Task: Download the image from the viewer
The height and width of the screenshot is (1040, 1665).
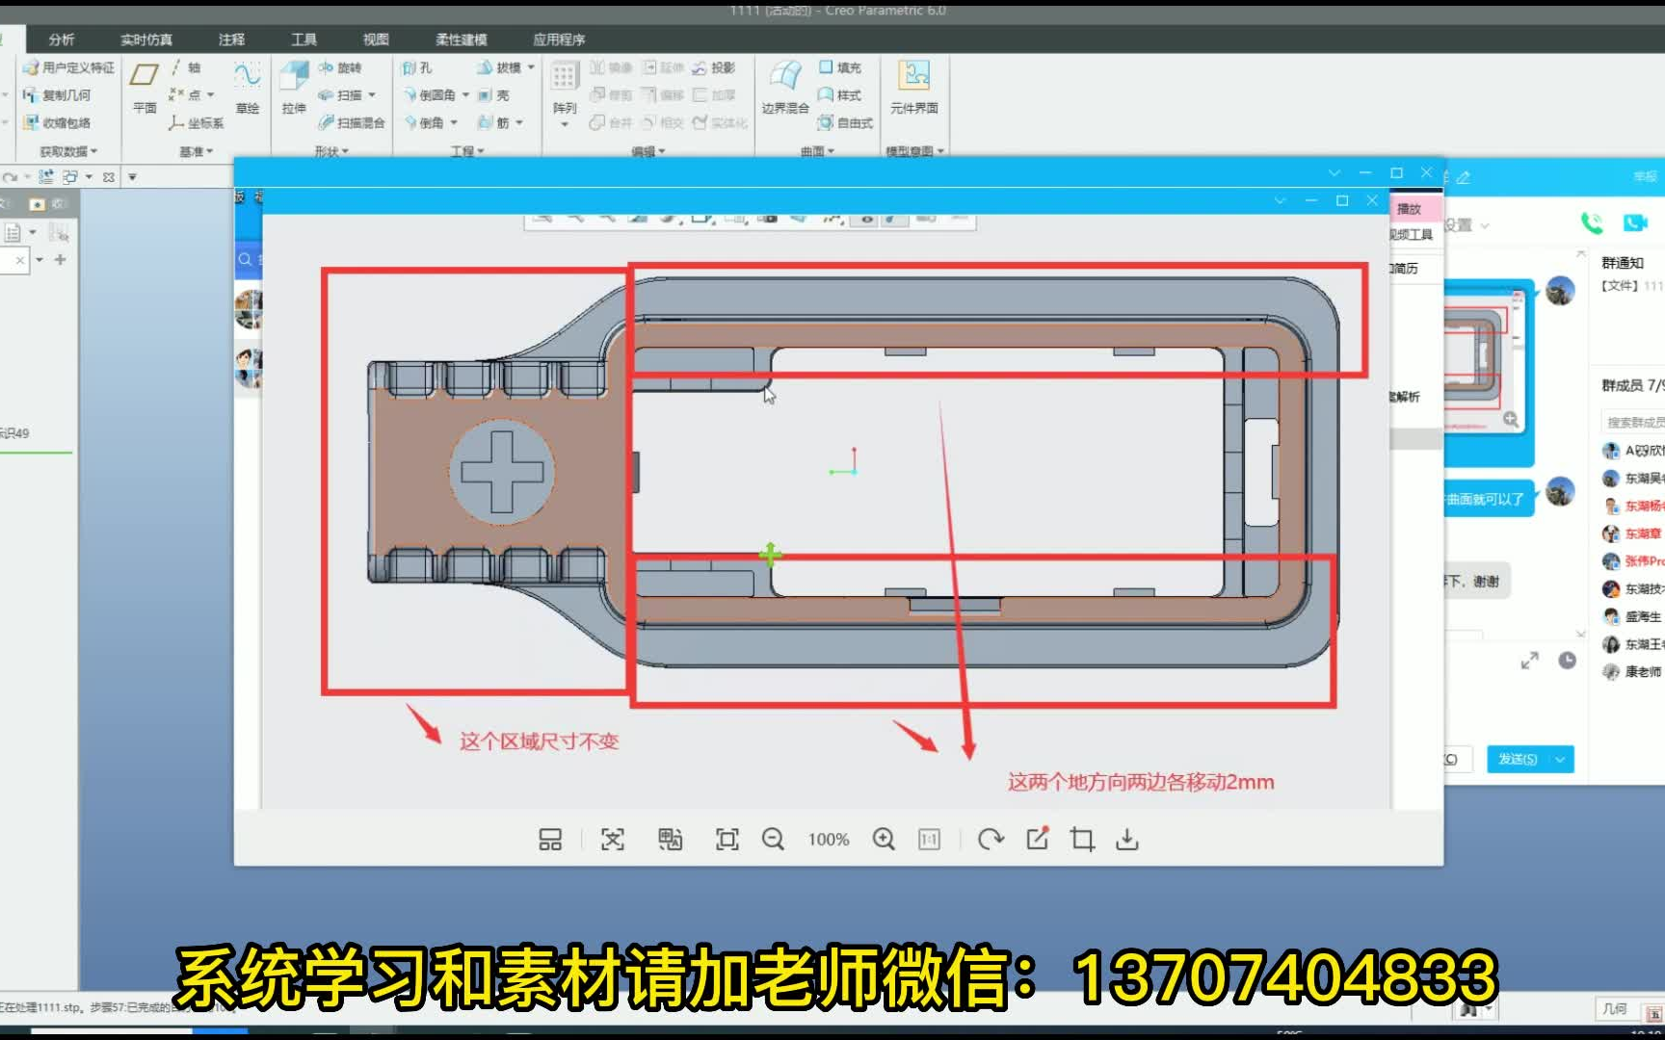Action: point(1127,840)
